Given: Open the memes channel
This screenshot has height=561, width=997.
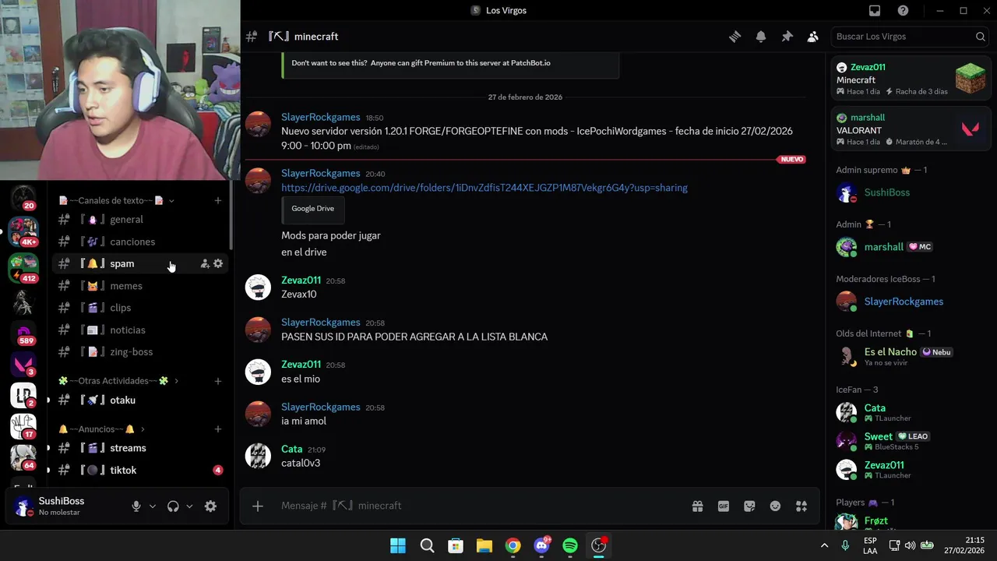Looking at the screenshot, I should (x=141, y=286).
